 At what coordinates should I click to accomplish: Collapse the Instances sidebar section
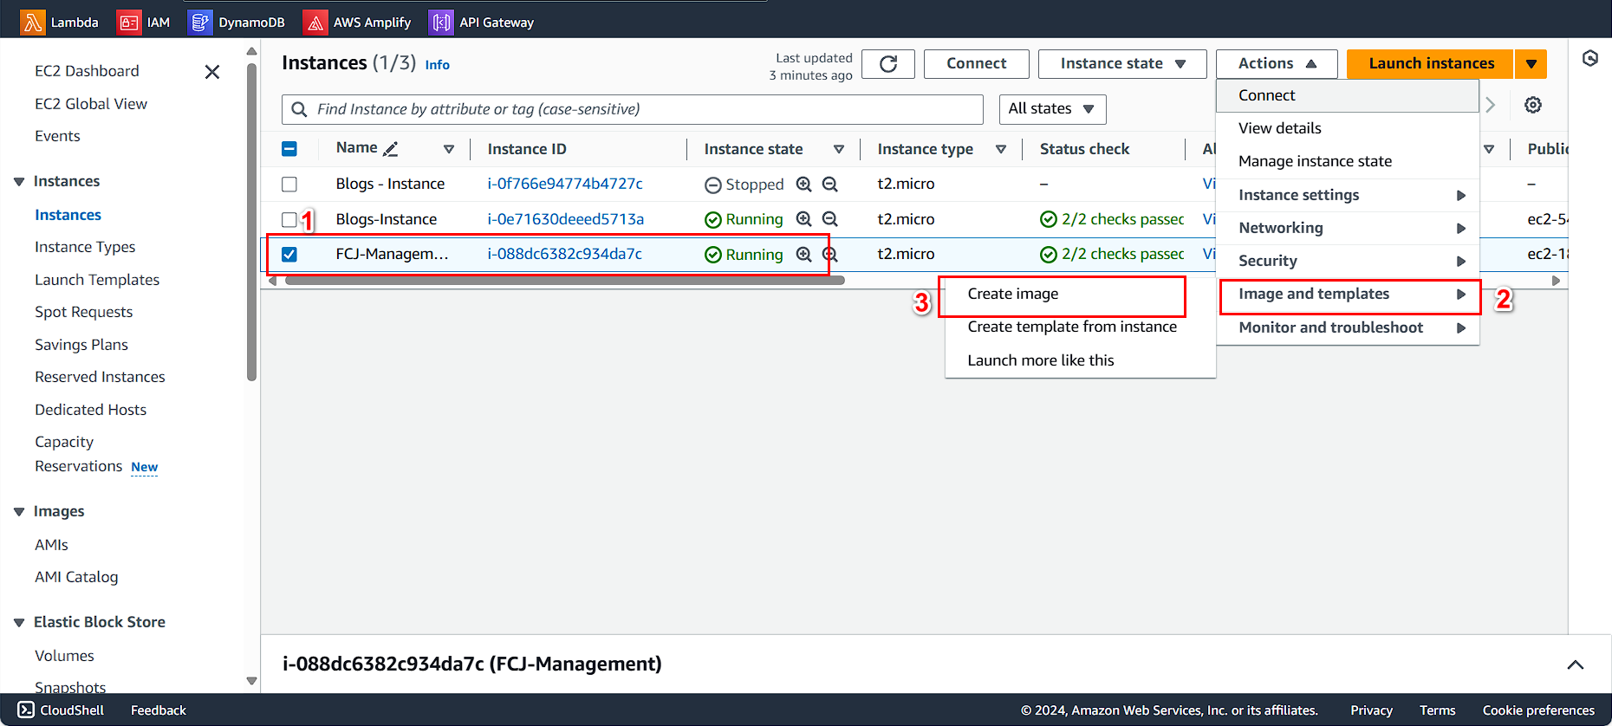pyautogui.click(x=19, y=182)
